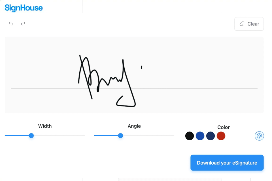Choose the bright blue ink swatch
272x181 pixels.
click(x=200, y=136)
